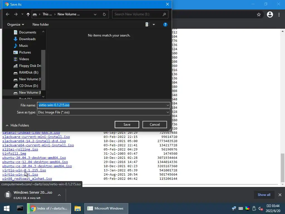Viewport: 285px width, 214px height.
Task: Open slackware64-14.2-install-dvd.iso link
Action: pyautogui.click(x=34, y=141)
